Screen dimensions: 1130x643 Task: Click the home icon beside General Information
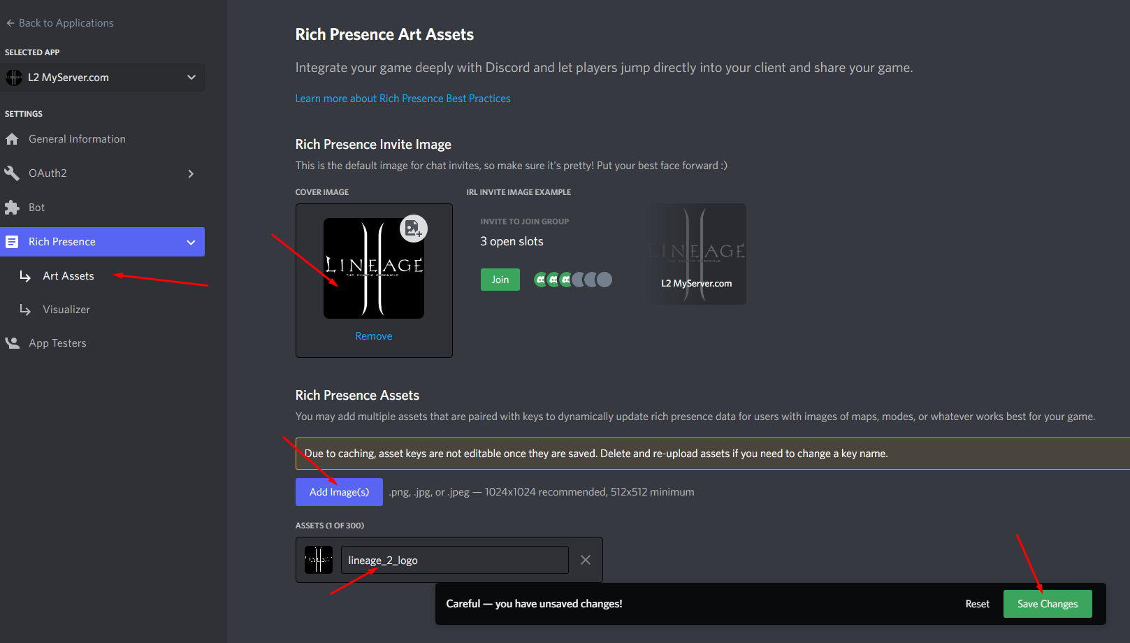(12, 139)
